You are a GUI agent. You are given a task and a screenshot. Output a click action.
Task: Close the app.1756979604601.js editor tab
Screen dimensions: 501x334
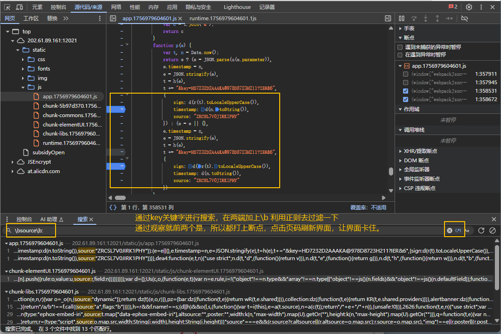click(x=180, y=18)
